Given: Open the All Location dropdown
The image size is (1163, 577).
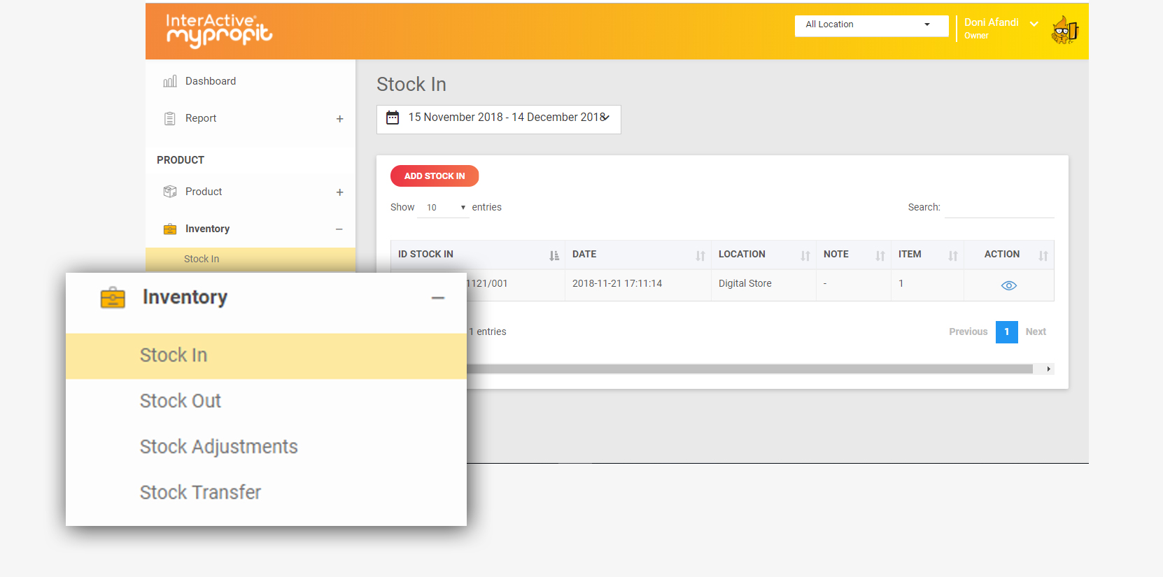Looking at the screenshot, I should 871,25.
